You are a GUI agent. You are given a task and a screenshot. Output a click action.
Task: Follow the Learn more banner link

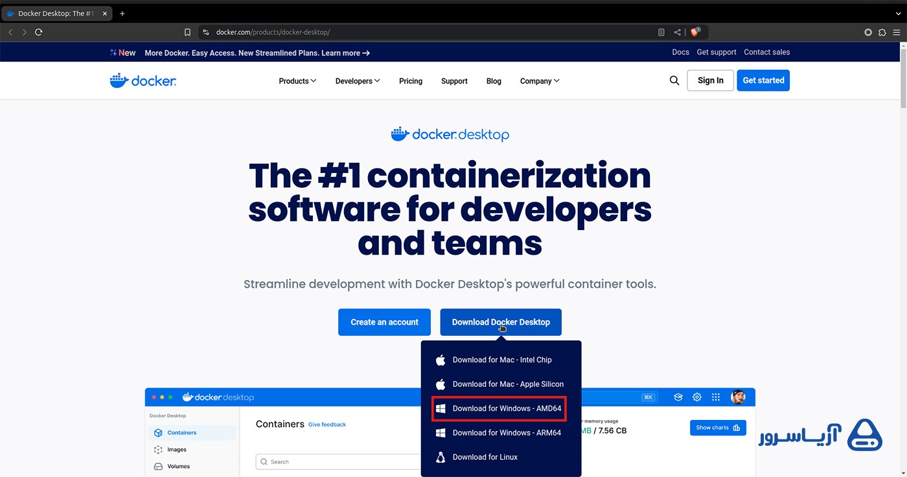pyautogui.click(x=345, y=53)
